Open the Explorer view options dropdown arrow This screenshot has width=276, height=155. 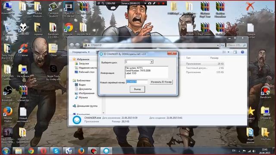[x=229, y=52]
